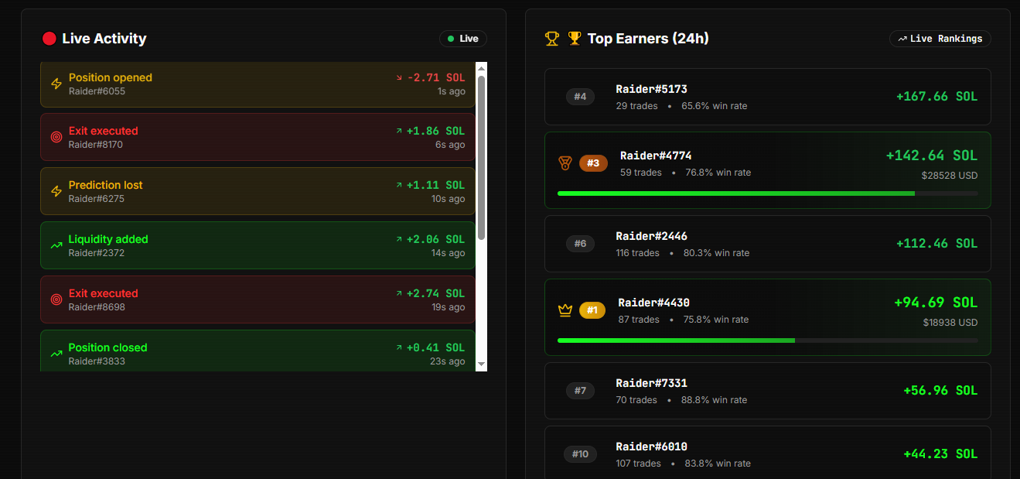Open the Live Rankings control

click(x=940, y=38)
